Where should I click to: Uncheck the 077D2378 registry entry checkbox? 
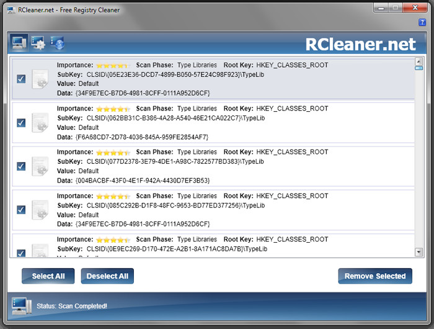point(21,166)
